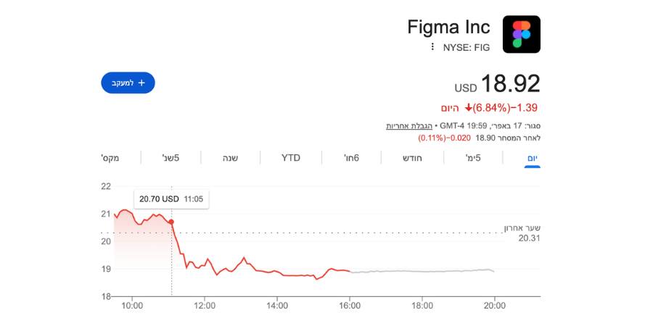Click the 20.70 USD 11:05 chart tooltip
Image resolution: width=653 pixels, height=326 pixels.
point(171,198)
